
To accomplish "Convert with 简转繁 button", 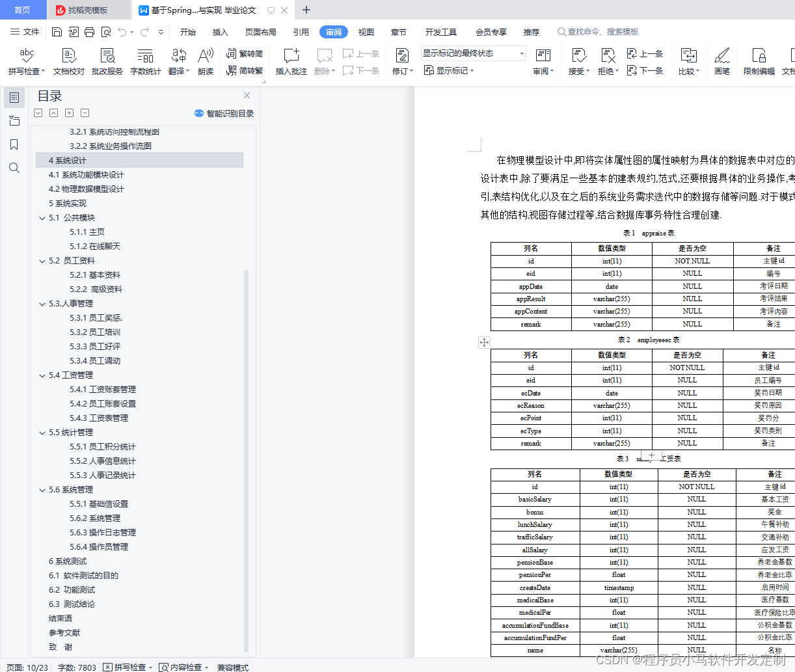I will coord(245,71).
